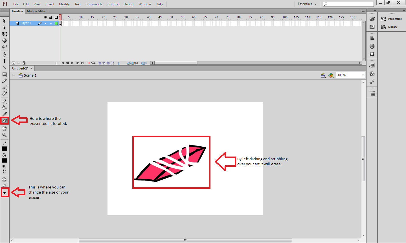Lock Layer 1 in the timeline
This screenshot has height=243, width=406.
[51, 23]
